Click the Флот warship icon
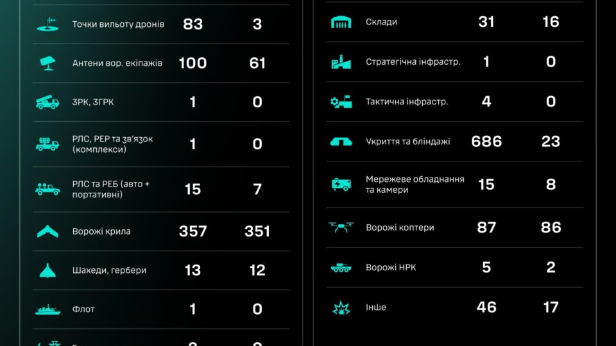The width and height of the screenshot is (616, 346). [x=47, y=309]
